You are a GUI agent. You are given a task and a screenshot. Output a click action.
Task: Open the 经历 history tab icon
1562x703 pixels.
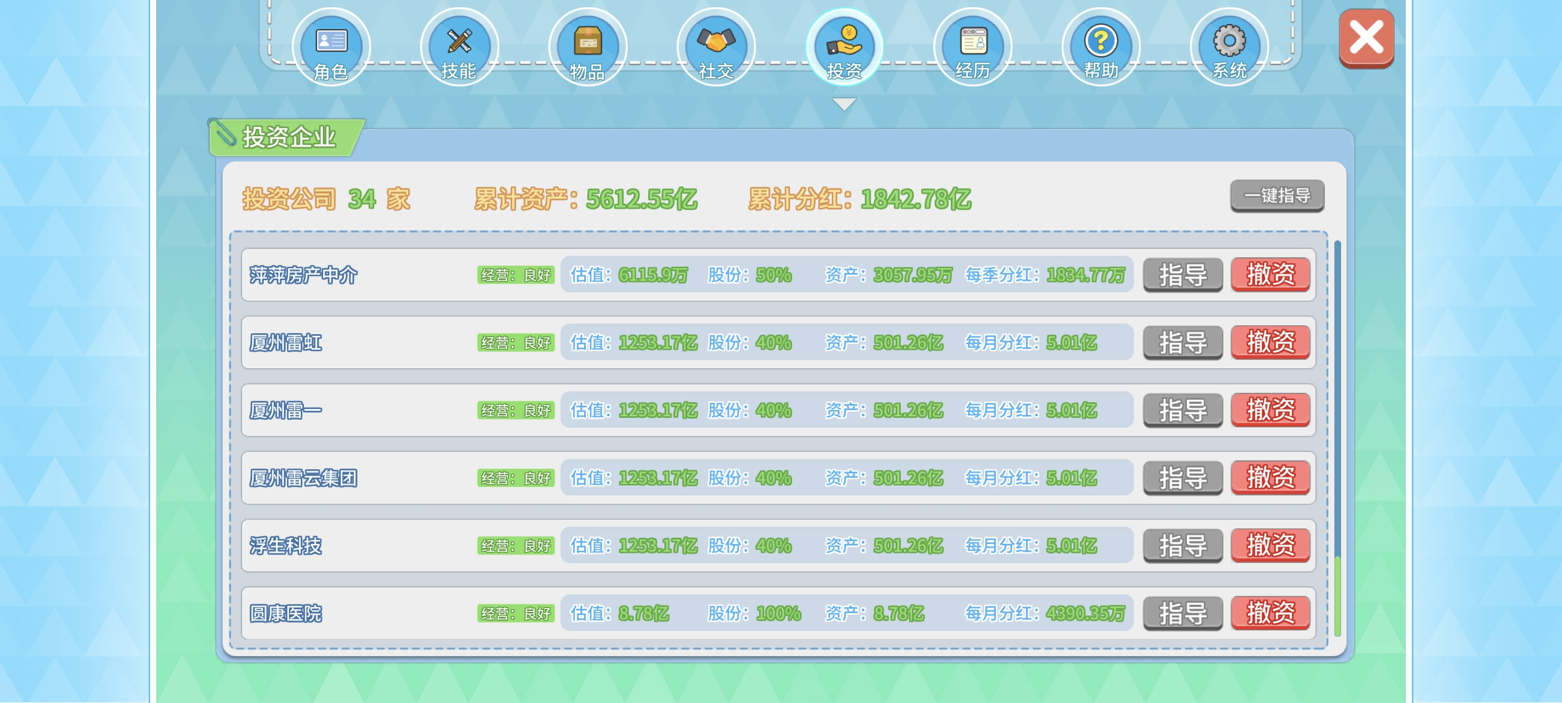(x=972, y=47)
